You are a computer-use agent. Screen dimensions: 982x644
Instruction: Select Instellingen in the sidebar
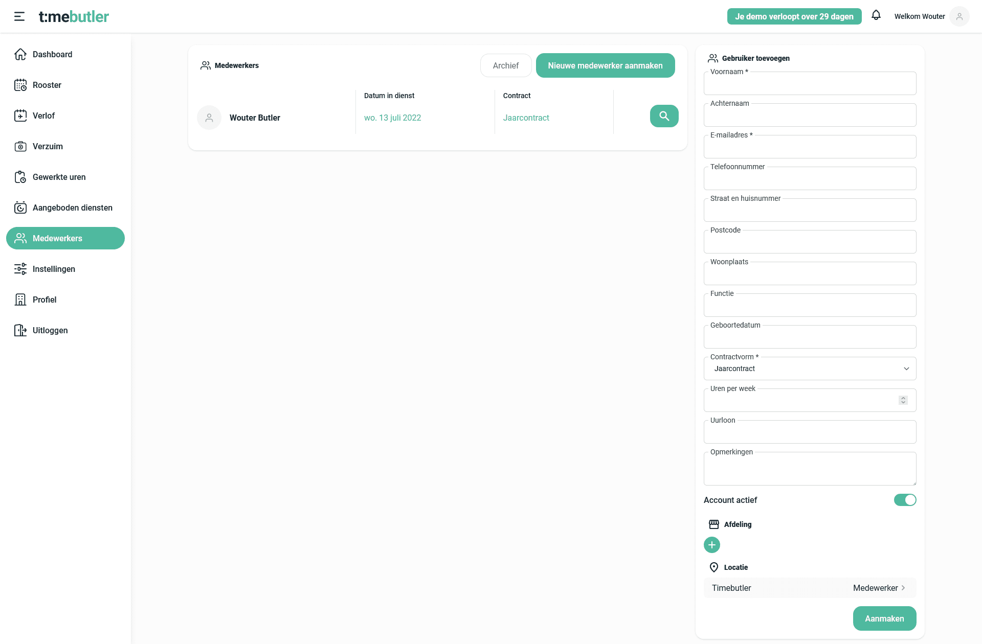pyautogui.click(x=65, y=269)
